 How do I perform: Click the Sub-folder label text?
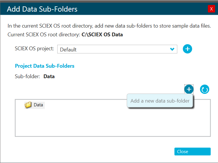27,77
